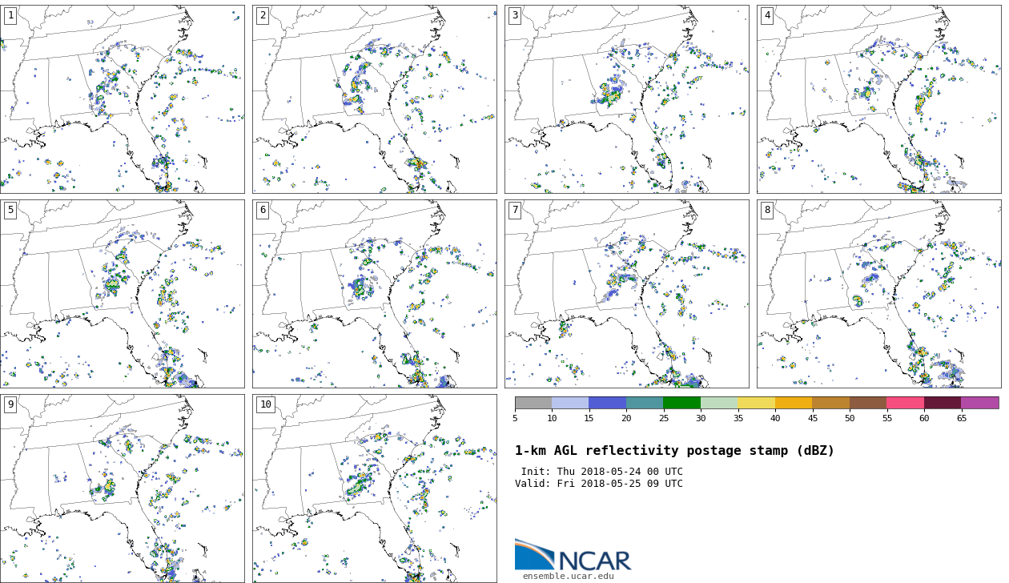Image resolution: width=1009 pixels, height=583 pixels.
Task: Select ensemble member 2 reflectivity map
Action: [x=374, y=99]
